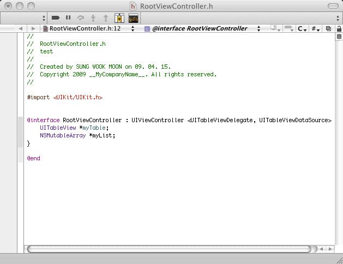Open the # included files popup
This screenshot has height=264, width=343.
point(316,29)
